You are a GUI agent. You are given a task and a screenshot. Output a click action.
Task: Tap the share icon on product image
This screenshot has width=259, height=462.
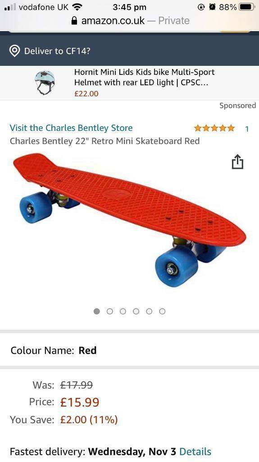point(237,162)
